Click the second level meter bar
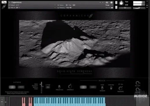This screenshot has width=150, height=106. tap(139, 5)
